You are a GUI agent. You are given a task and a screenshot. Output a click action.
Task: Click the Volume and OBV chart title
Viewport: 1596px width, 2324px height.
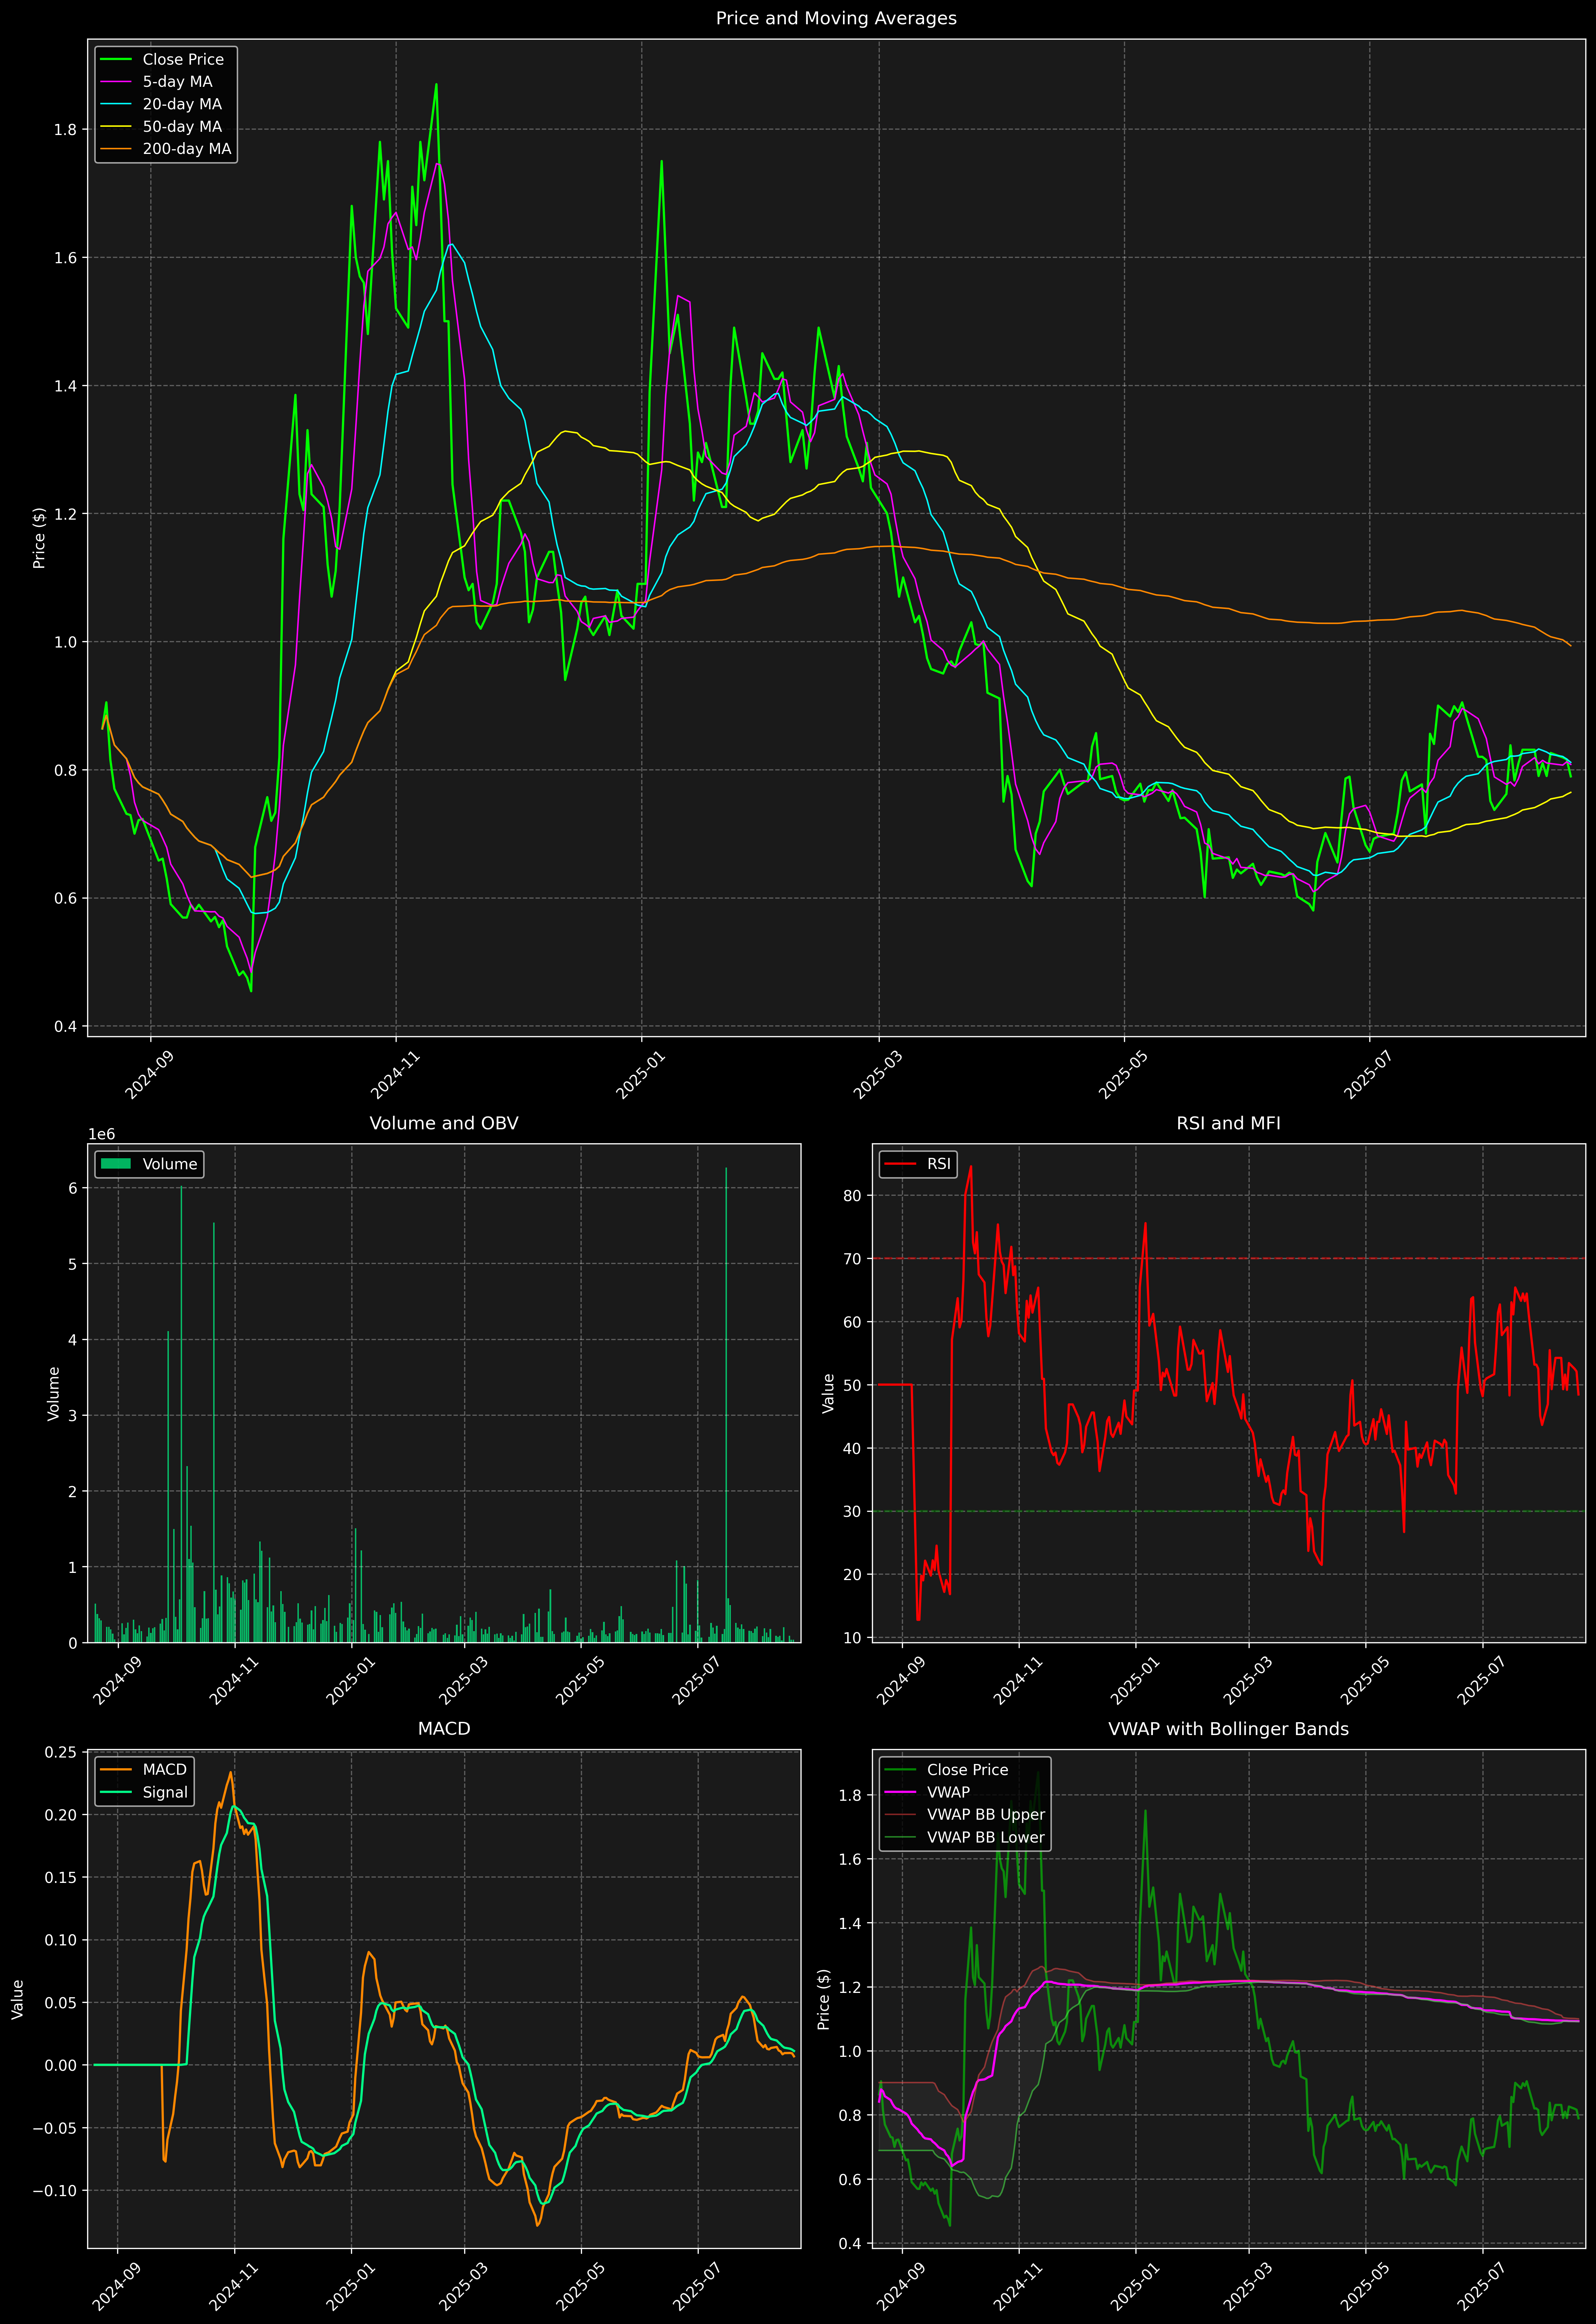pos(444,1123)
